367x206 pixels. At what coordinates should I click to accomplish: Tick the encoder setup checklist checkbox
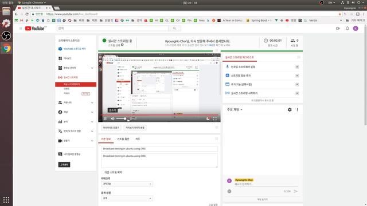point(297,67)
